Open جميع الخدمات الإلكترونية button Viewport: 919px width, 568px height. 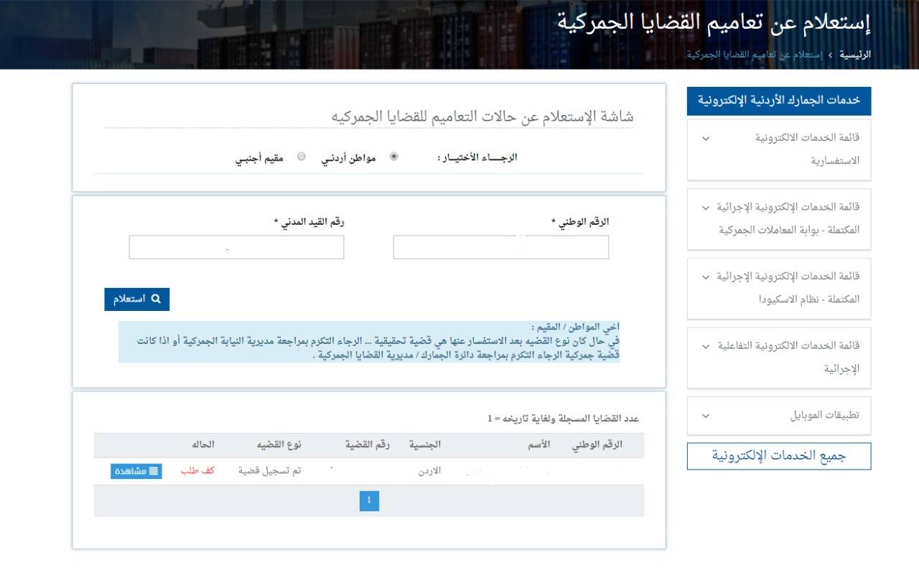(x=778, y=456)
